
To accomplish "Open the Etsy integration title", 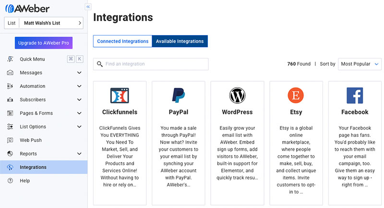I will click(x=296, y=112).
